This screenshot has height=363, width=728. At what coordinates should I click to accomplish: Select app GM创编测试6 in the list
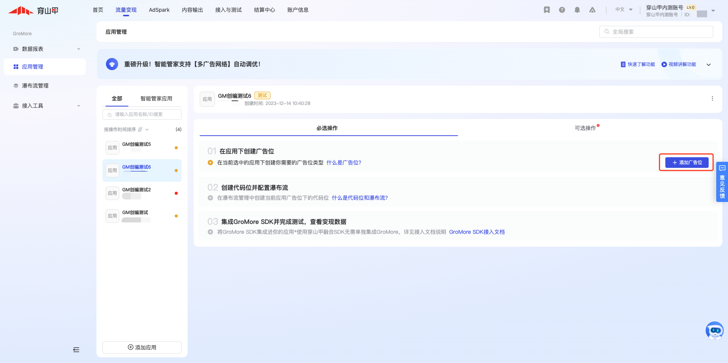[142, 171]
